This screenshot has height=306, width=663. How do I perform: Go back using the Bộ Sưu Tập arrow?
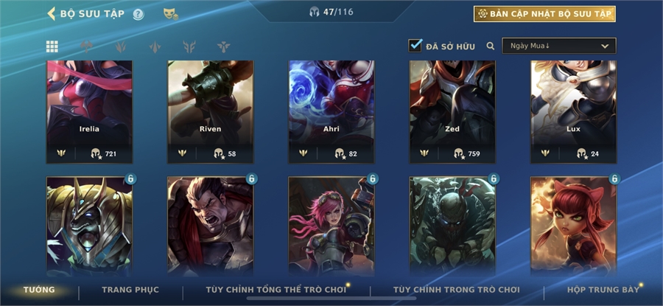(51, 13)
